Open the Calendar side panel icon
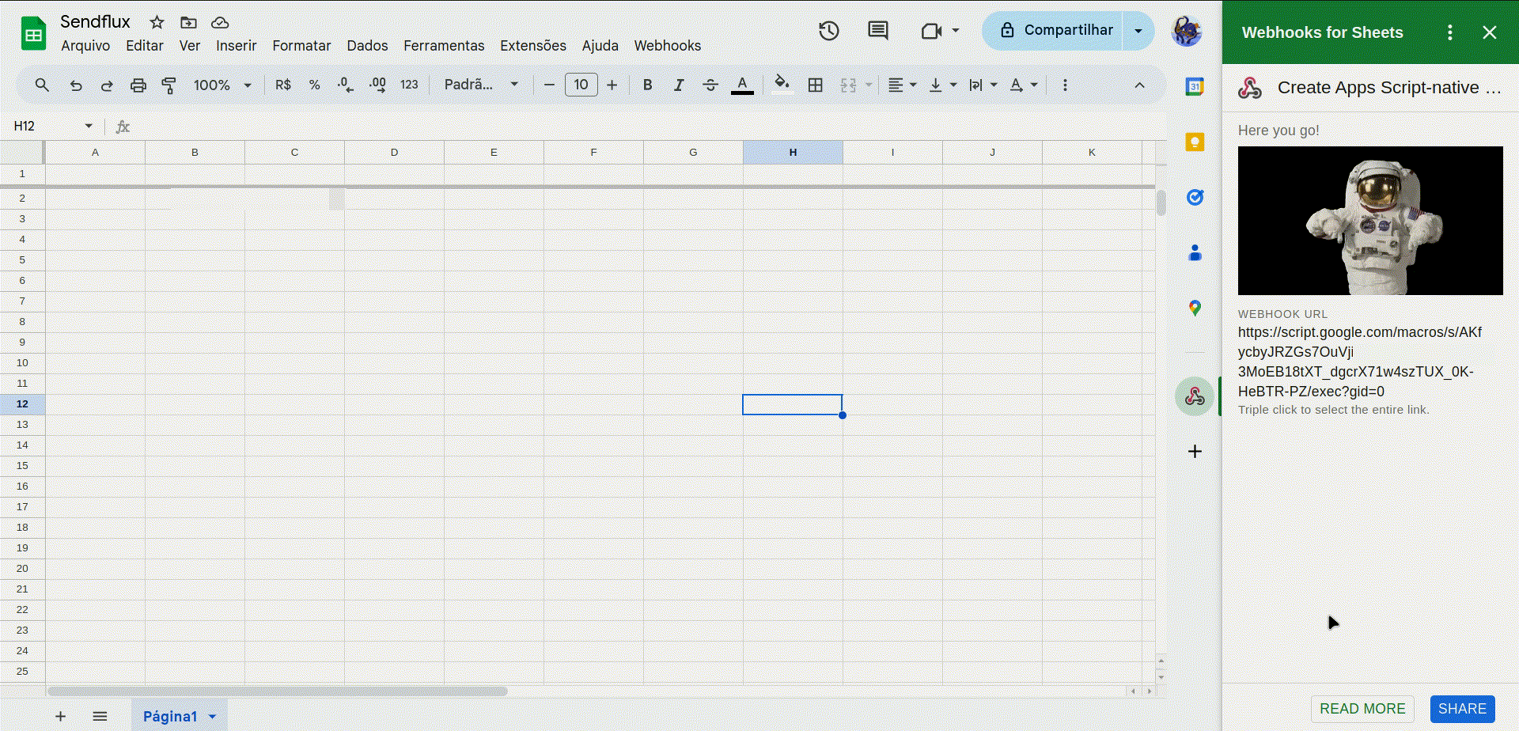 click(x=1195, y=87)
